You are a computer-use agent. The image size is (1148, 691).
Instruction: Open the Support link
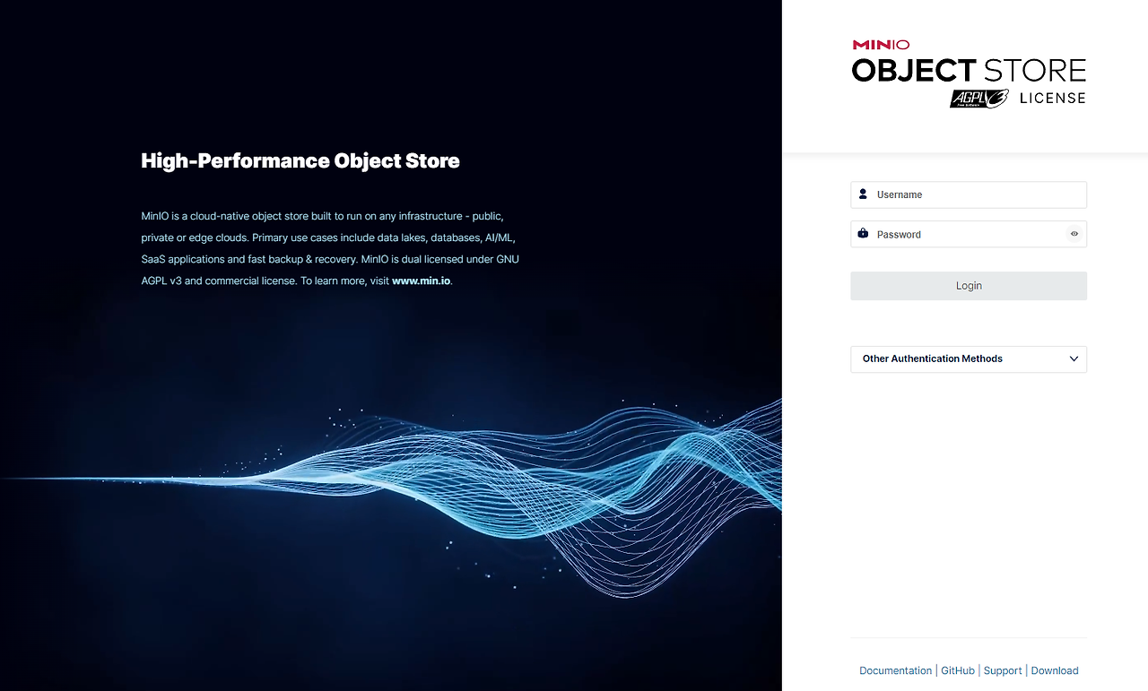point(1003,670)
